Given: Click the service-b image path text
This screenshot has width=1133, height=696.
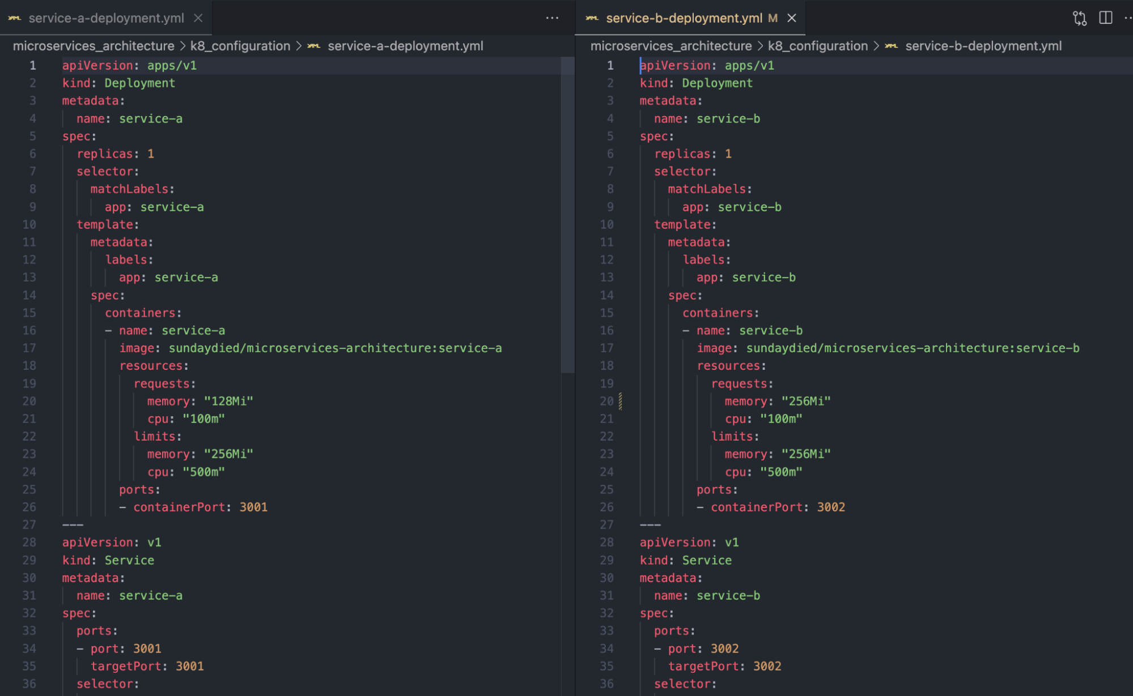Looking at the screenshot, I should tap(913, 348).
